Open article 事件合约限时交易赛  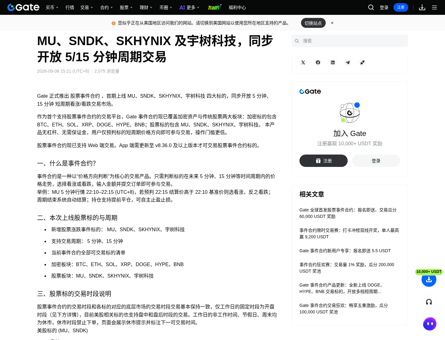click(349, 234)
